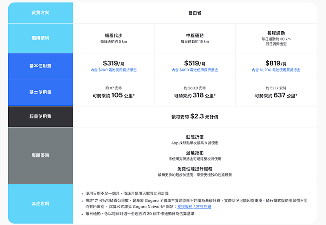Click the 內含 $1,200 電池使用費折抵金 text
326x225 pixels.
point(276,70)
